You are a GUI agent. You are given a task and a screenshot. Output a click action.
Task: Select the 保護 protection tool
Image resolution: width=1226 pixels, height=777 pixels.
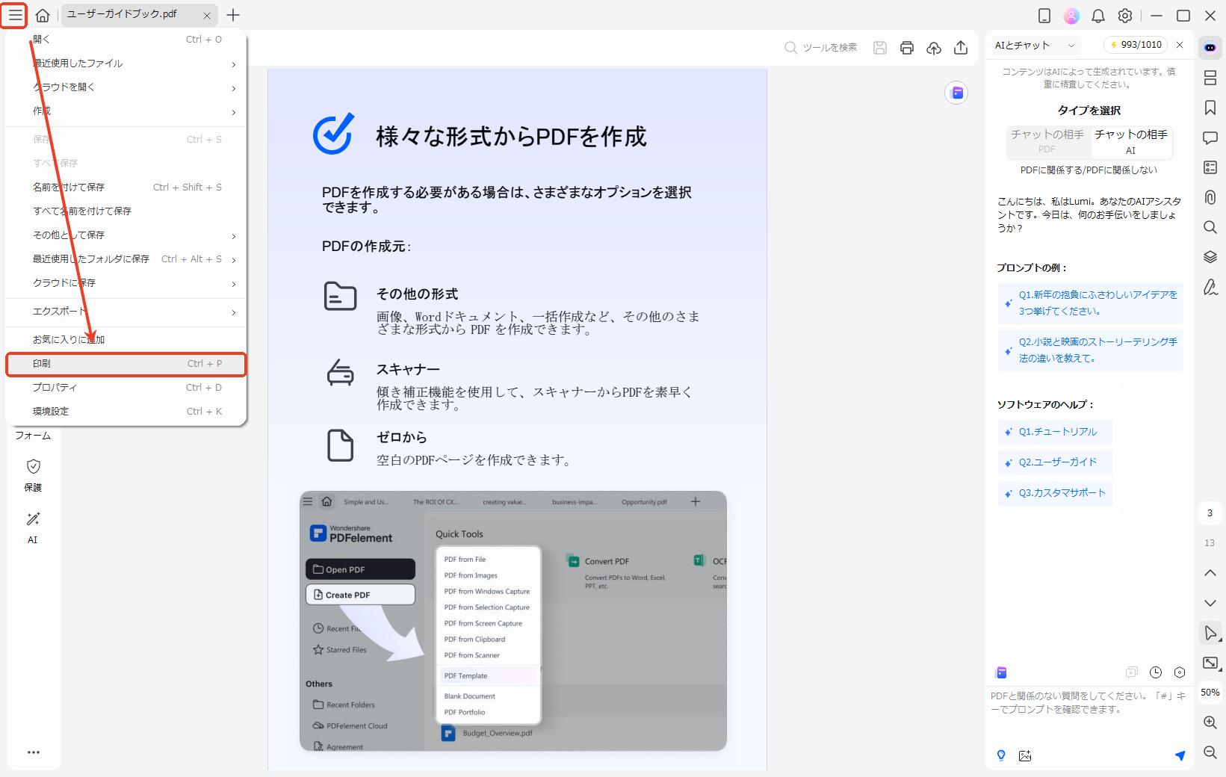[x=32, y=474]
